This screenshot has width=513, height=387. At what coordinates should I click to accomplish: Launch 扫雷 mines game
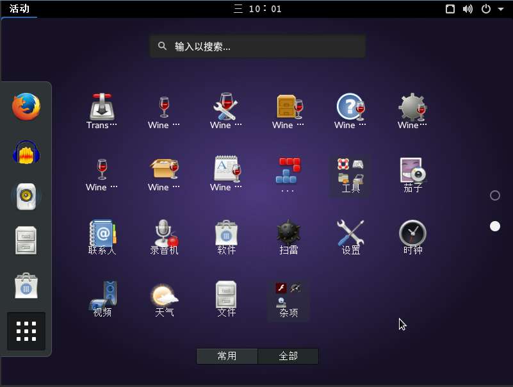pos(288,237)
